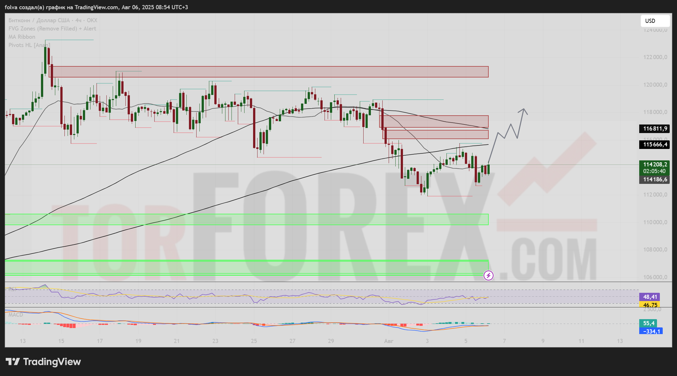Click the TradingView.com link in header text
677x376 pixels.
pos(96,7)
